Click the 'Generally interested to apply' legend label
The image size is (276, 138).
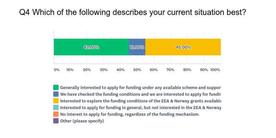click(x=141, y=87)
